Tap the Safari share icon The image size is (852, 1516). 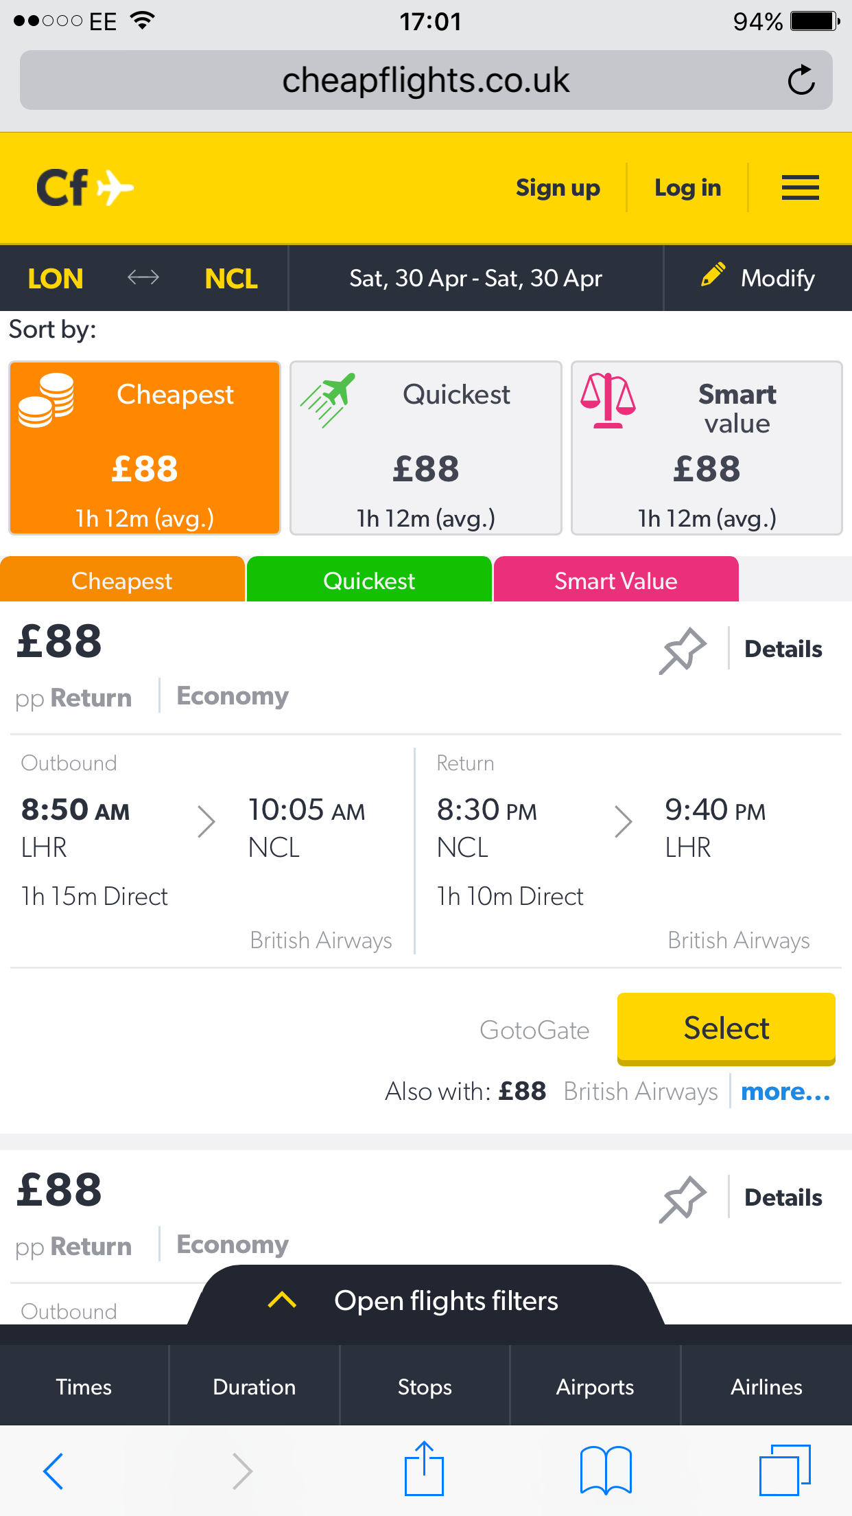coord(424,1469)
